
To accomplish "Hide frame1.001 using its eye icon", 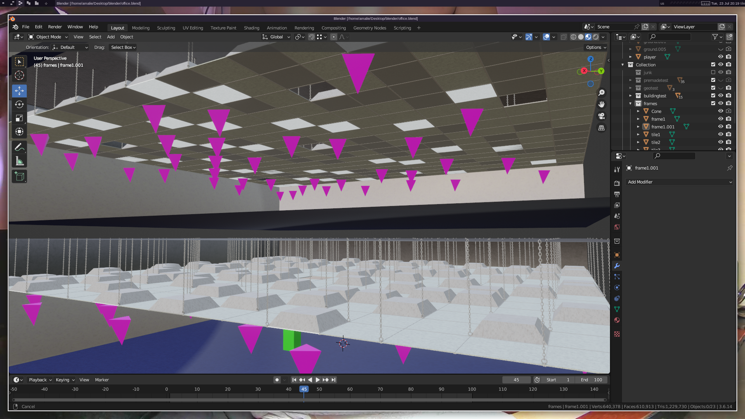I will tap(721, 126).
